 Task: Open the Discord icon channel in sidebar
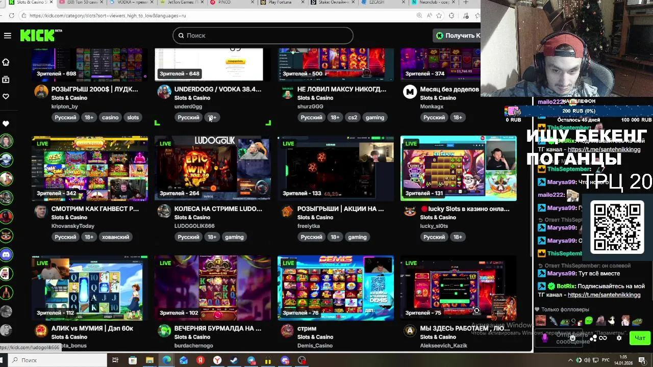coord(6,254)
